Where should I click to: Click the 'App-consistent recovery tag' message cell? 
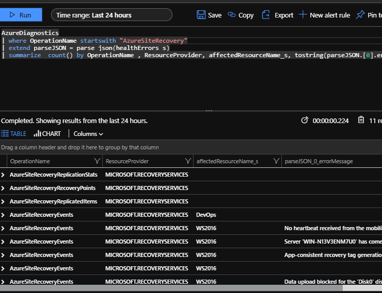click(333, 255)
